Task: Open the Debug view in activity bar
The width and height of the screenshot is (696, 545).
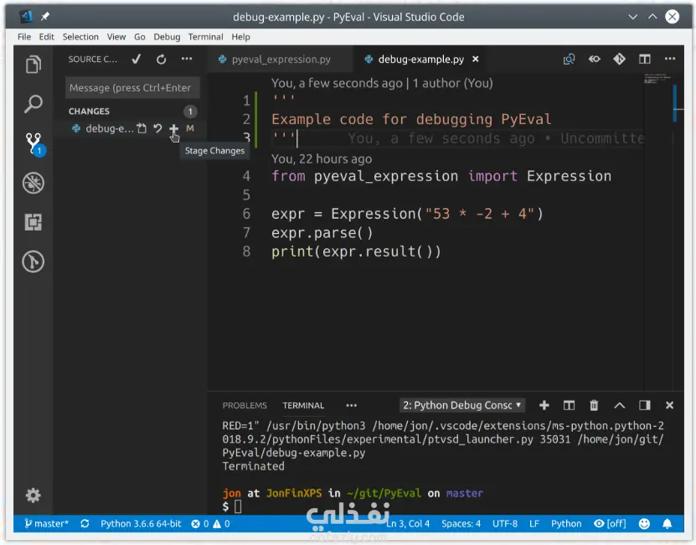Action: (34, 183)
